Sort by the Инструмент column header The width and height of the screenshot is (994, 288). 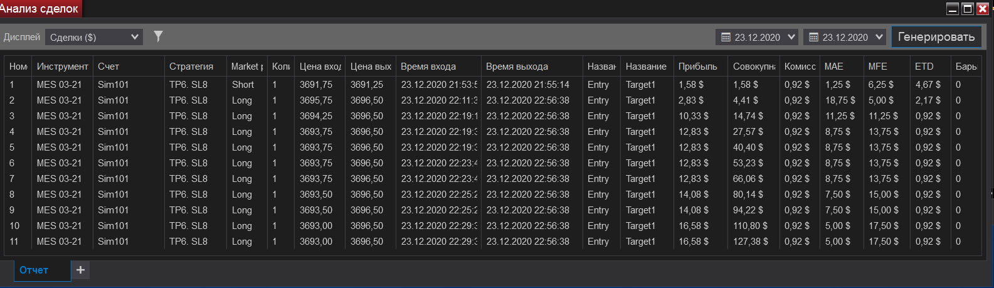[62, 67]
